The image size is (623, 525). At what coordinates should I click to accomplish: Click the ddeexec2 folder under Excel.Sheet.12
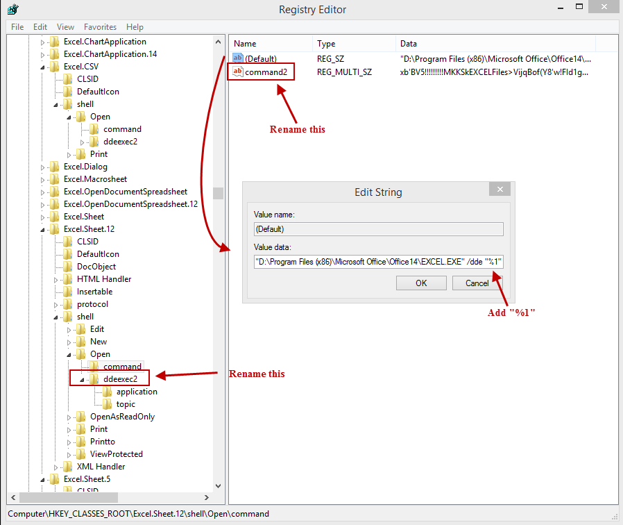click(x=119, y=379)
